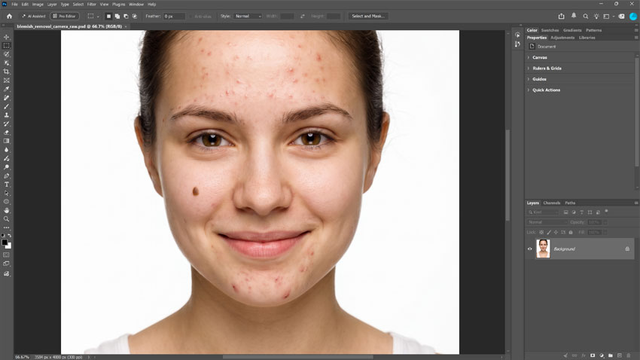Select the Eyedropper tool
This screenshot has height=360, width=640.
click(7, 89)
